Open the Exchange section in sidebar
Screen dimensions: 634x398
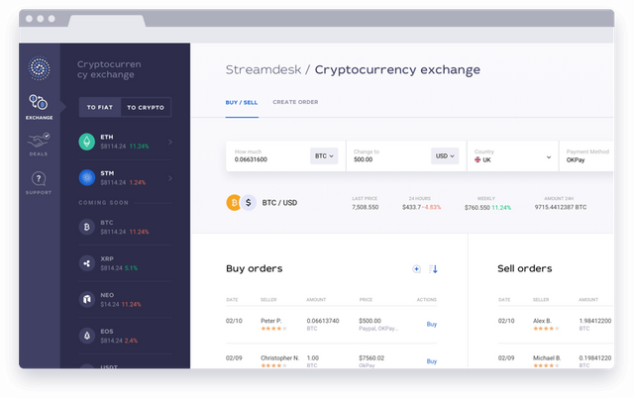point(40,107)
